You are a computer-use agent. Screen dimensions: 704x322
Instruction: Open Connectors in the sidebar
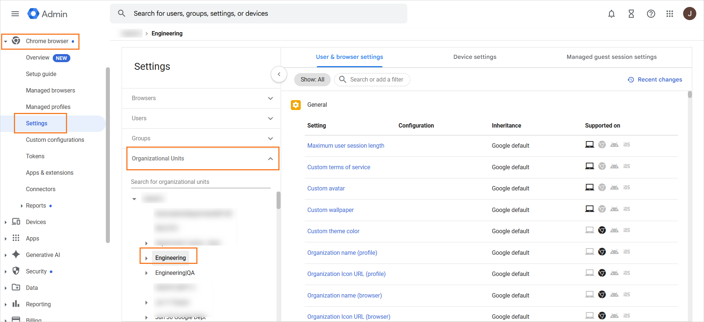pos(41,189)
